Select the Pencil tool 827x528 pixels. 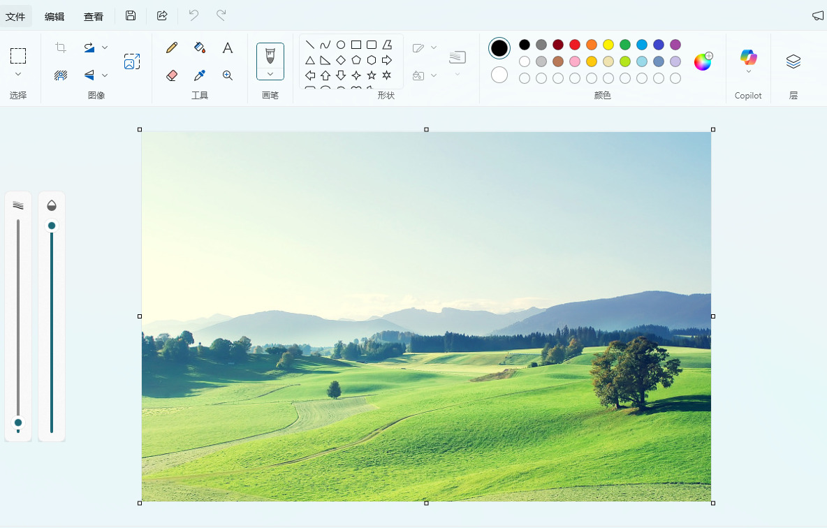(171, 48)
